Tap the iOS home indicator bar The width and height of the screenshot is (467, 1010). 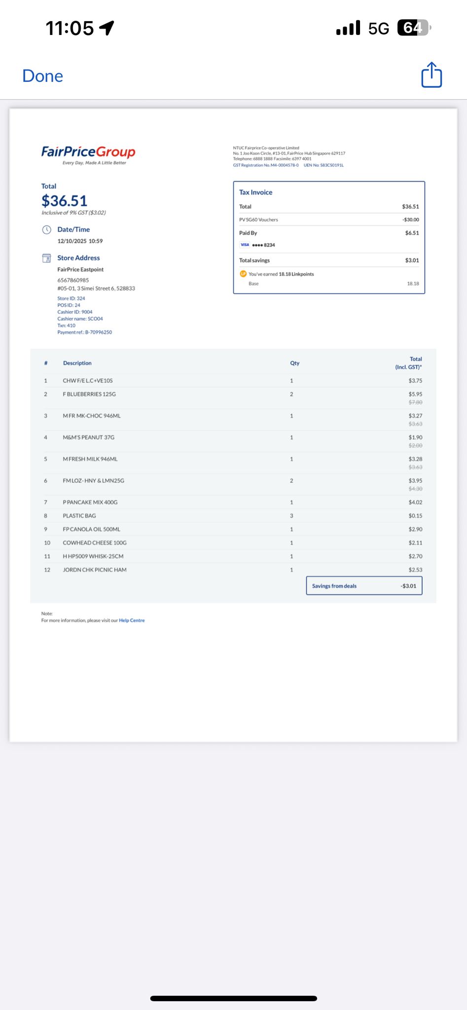point(233,998)
